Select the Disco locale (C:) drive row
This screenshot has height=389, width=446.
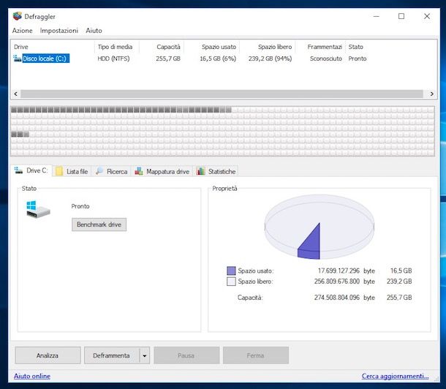click(x=224, y=58)
